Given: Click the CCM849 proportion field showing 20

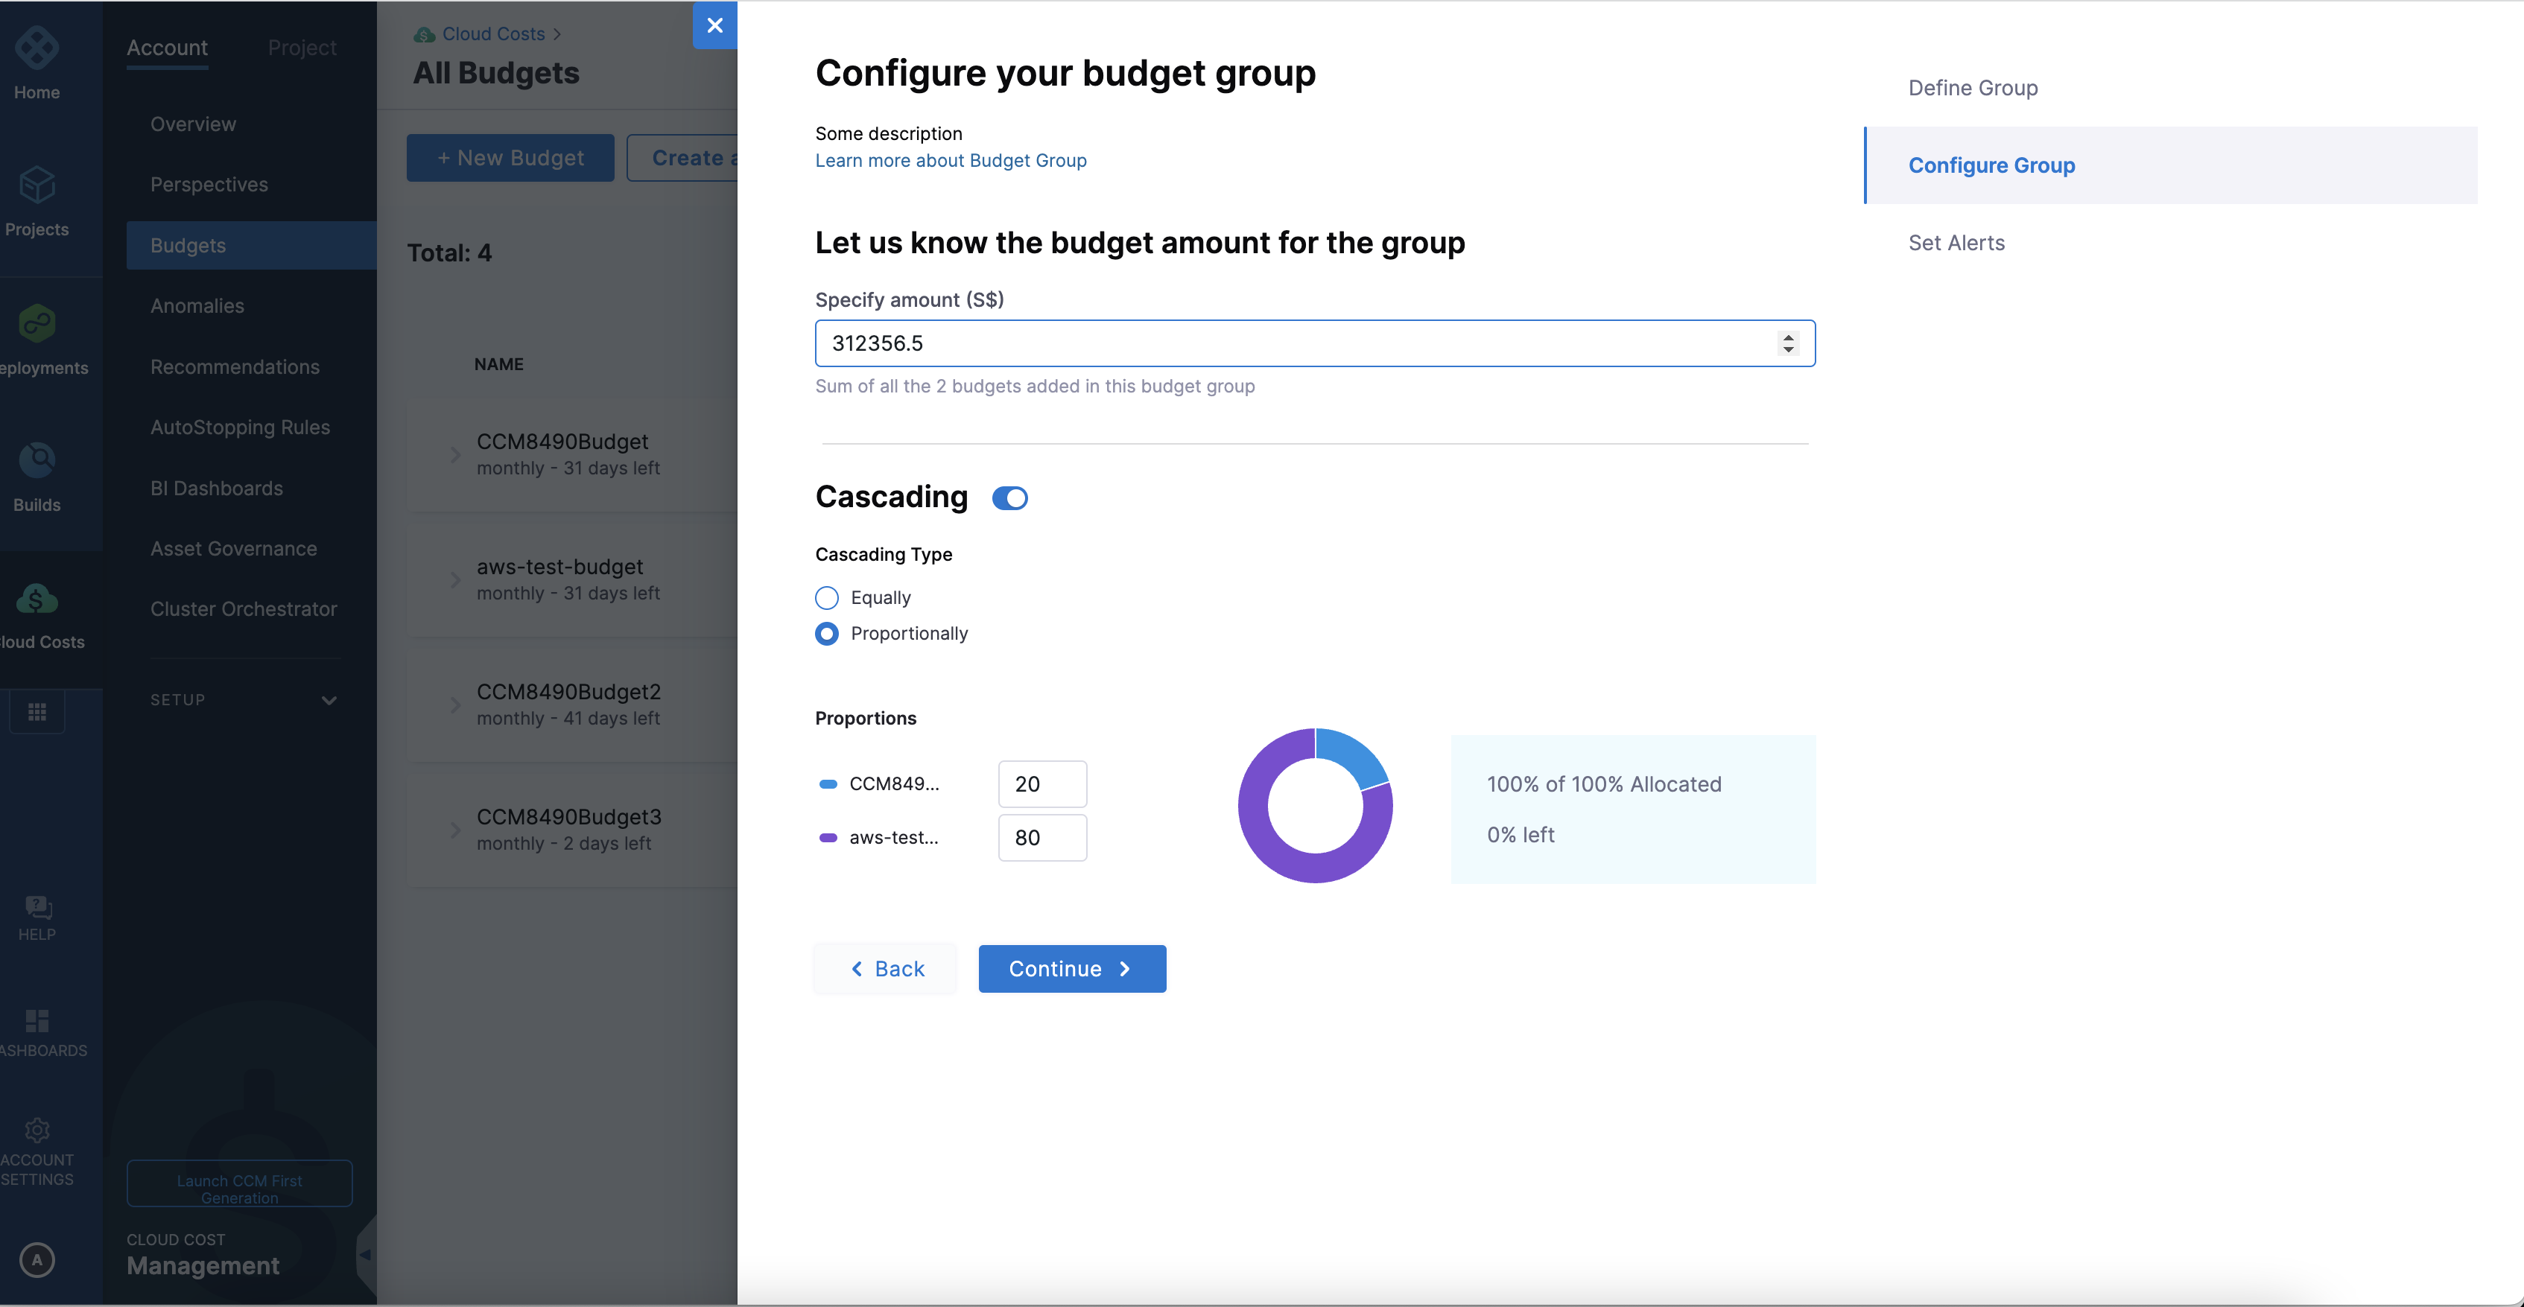Looking at the screenshot, I should [x=1042, y=783].
